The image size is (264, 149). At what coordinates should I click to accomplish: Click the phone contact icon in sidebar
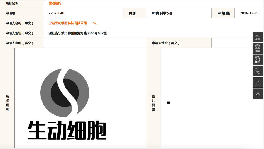pos(258,71)
